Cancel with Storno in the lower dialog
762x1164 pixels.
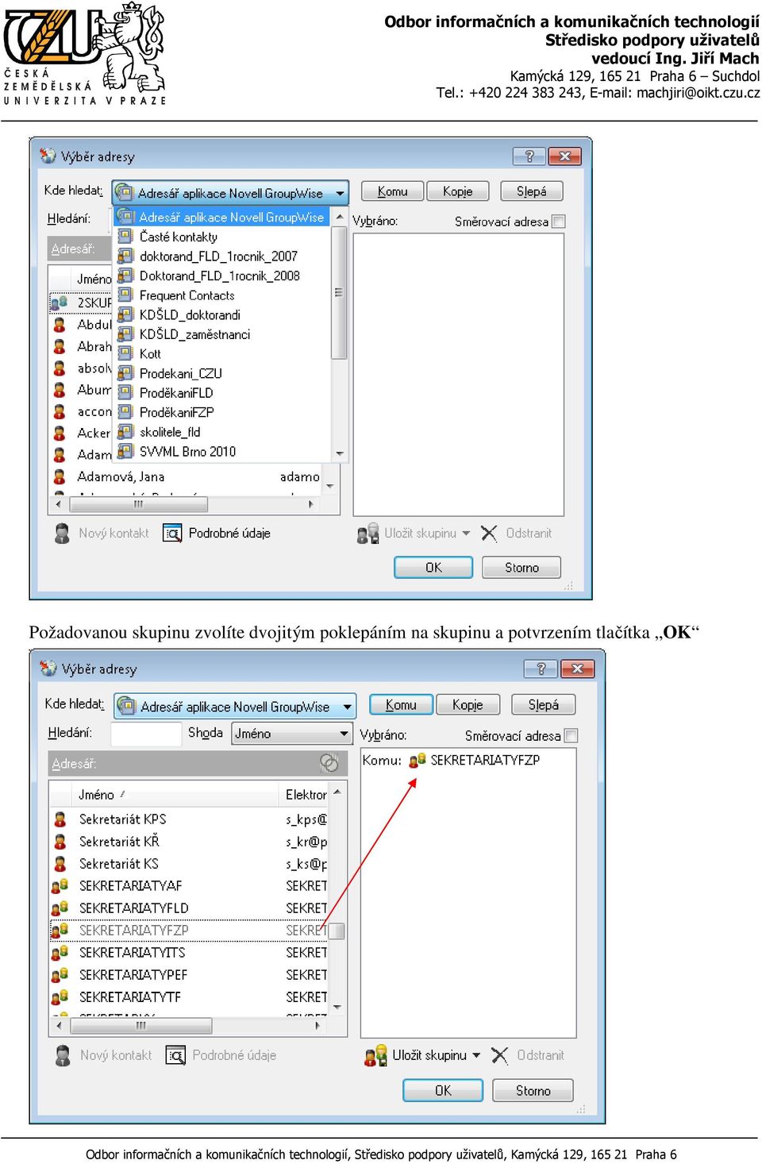533,1090
